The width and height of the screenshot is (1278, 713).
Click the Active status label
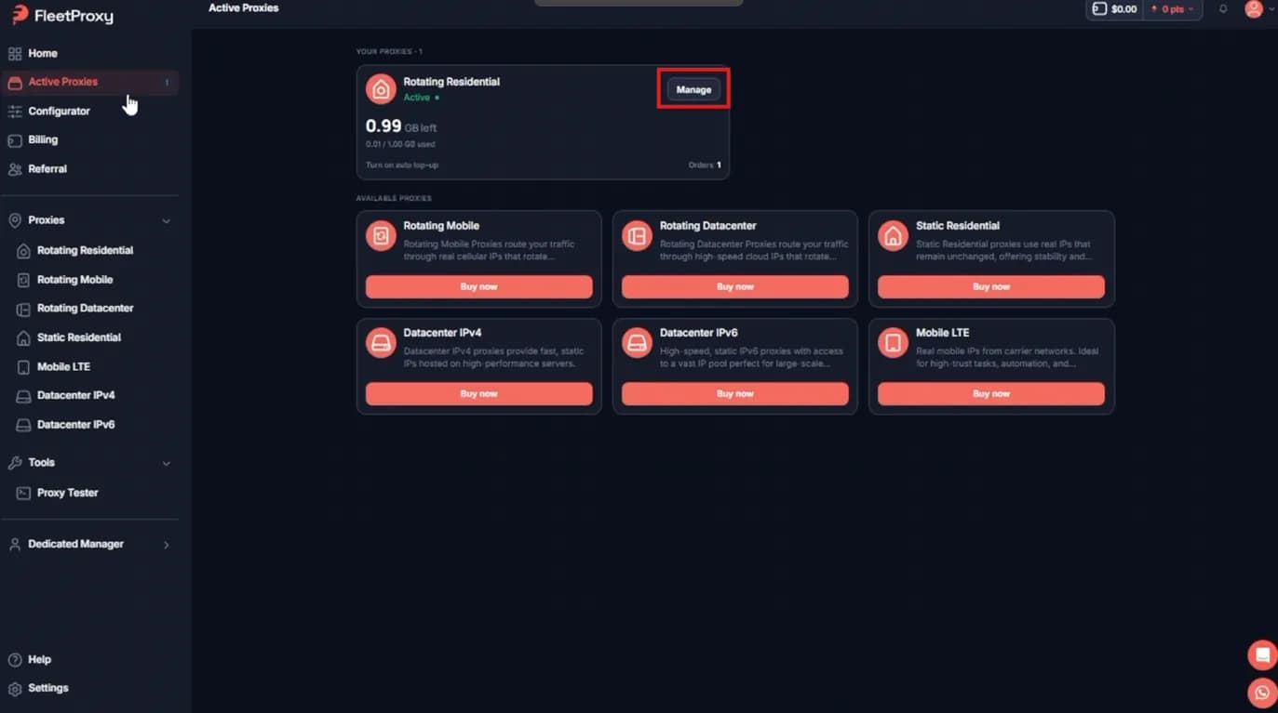pos(416,98)
